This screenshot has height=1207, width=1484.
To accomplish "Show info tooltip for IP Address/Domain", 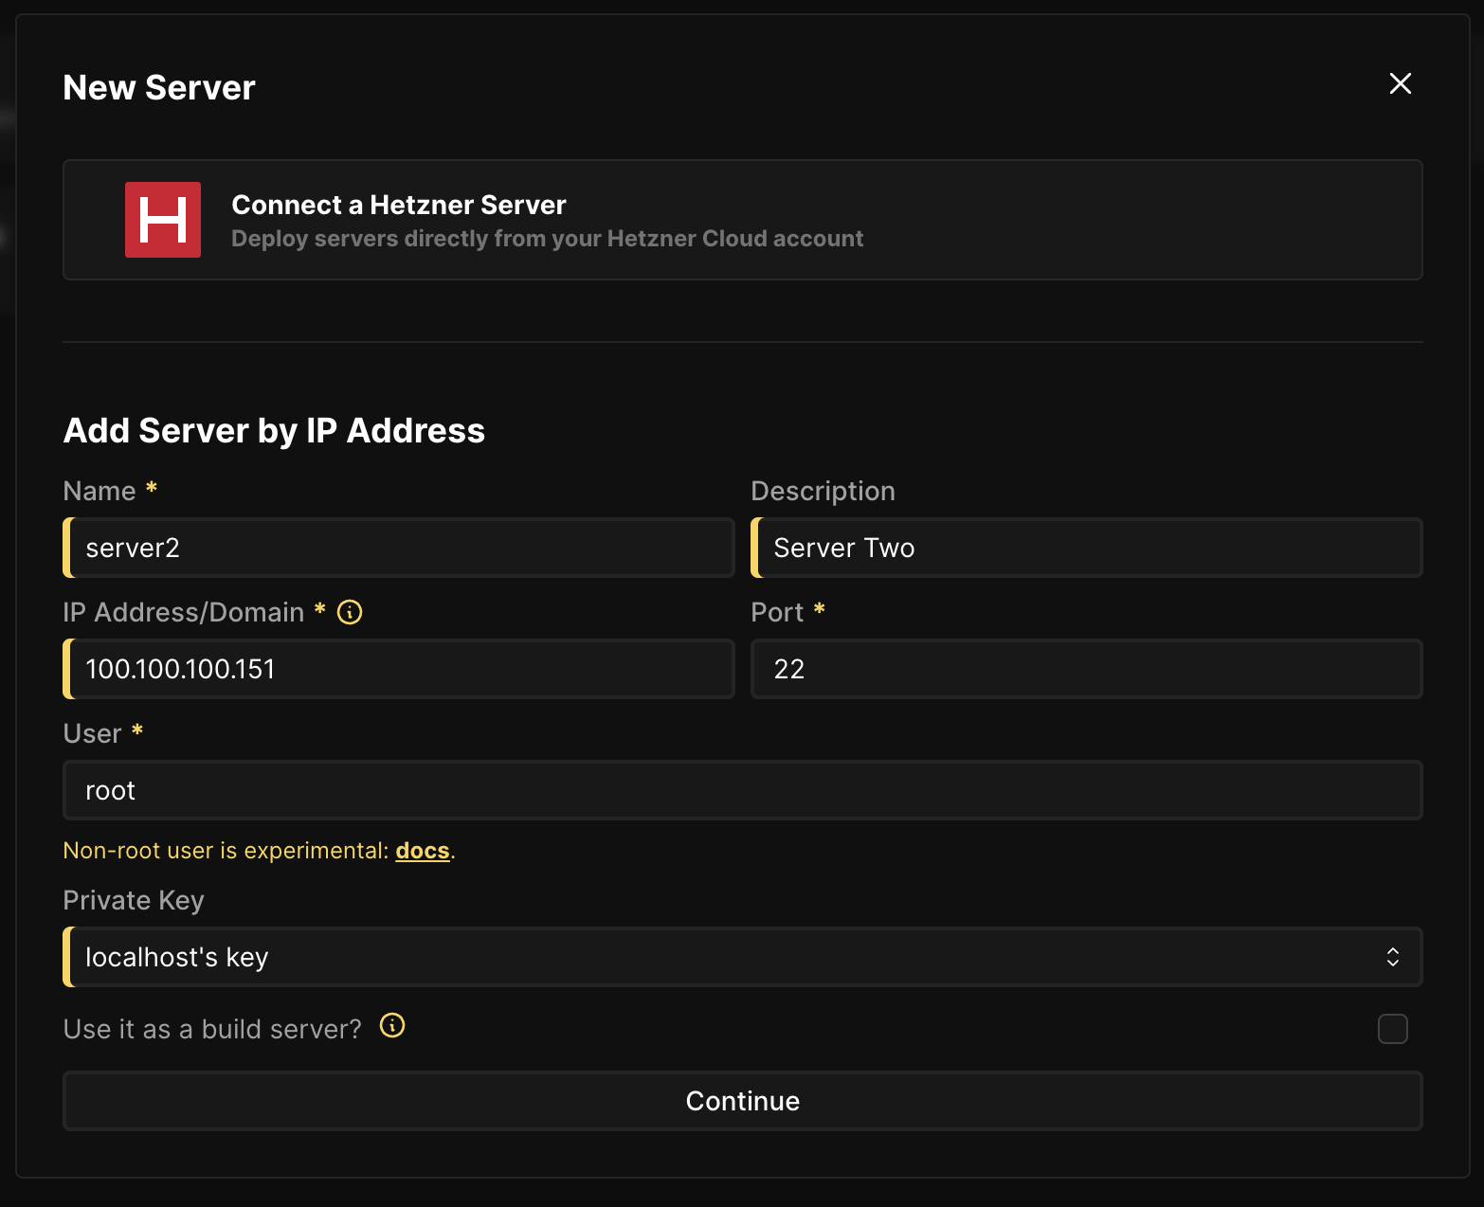I will tap(350, 613).
